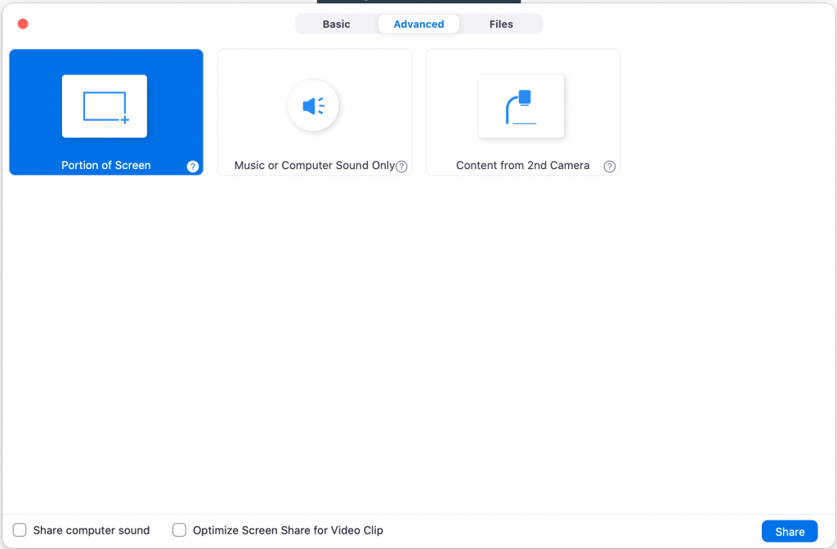837x549 pixels.
Task: Click the Share computer sound text label
Action: click(x=92, y=530)
